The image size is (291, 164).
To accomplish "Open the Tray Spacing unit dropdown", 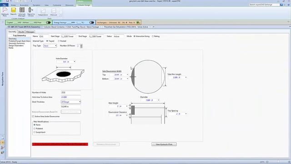I will pos(186,114).
